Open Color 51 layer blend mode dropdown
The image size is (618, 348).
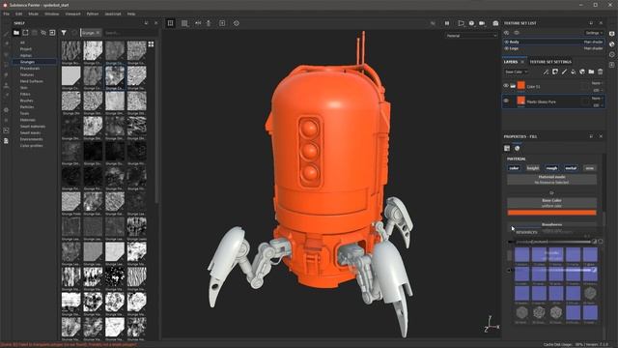[597, 83]
